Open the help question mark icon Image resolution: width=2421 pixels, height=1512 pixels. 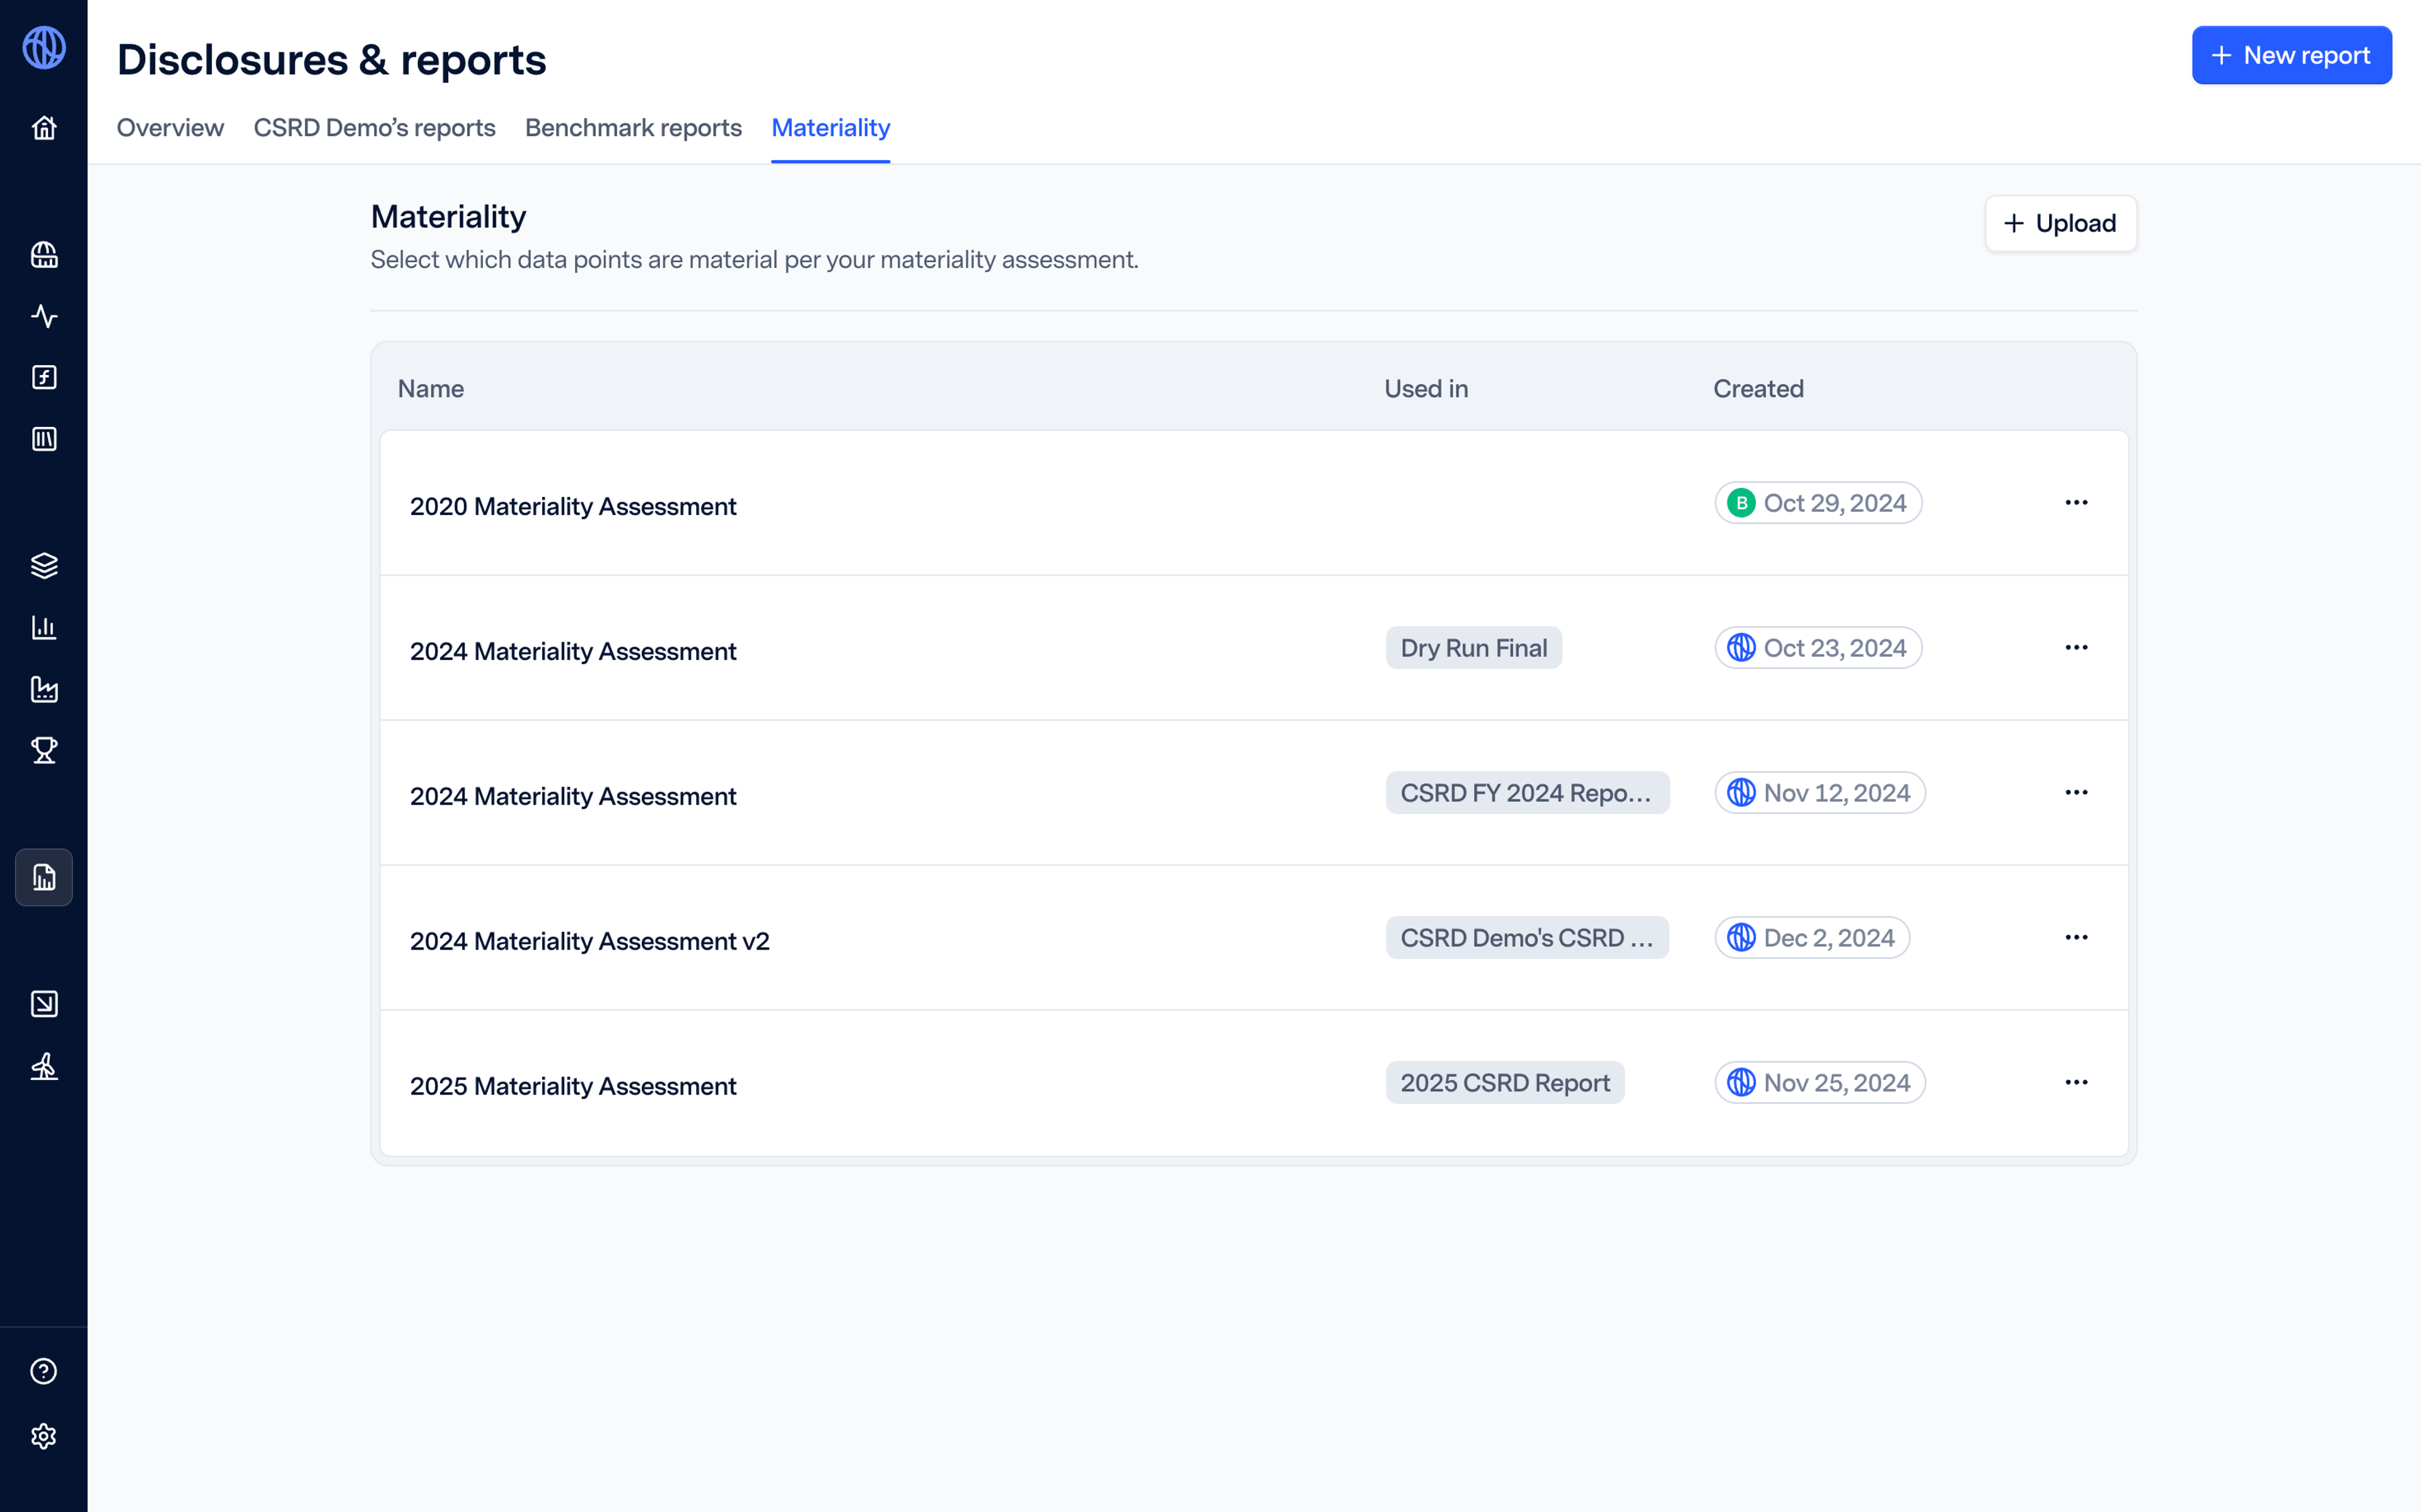[44, 1371]
